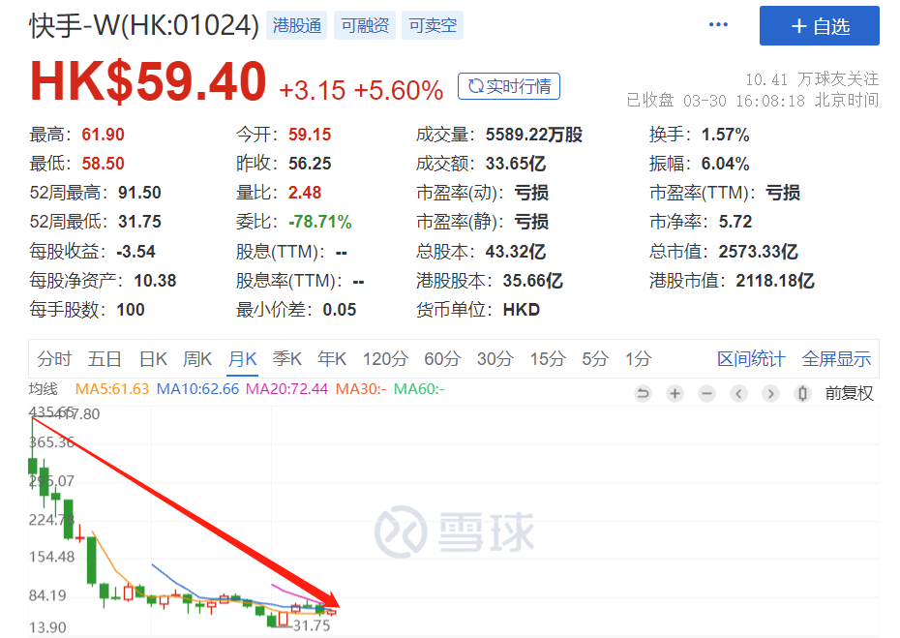Switch to the 五日 chart tab
Screen dimensions: 900x638
coord(104,359)
